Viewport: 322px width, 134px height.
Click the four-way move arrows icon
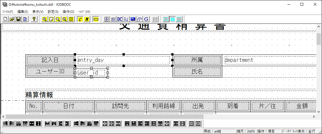(106, 19)
